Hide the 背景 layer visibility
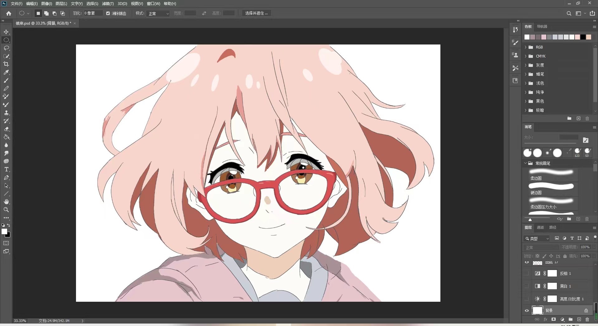 (x=527, y=310)
